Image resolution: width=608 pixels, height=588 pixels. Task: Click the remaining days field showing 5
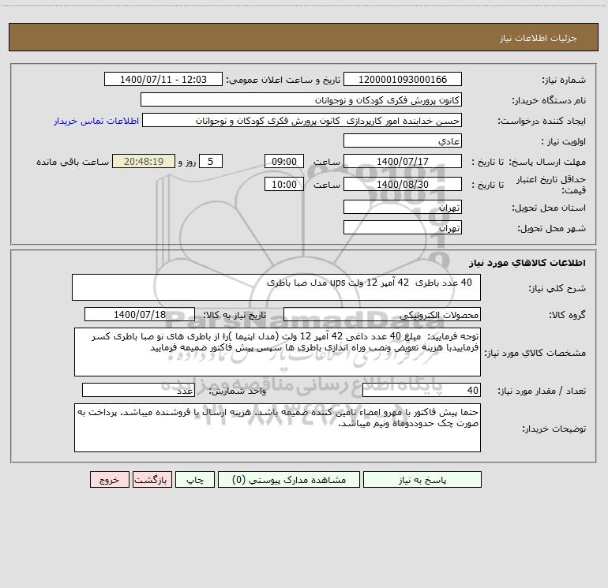211,161
